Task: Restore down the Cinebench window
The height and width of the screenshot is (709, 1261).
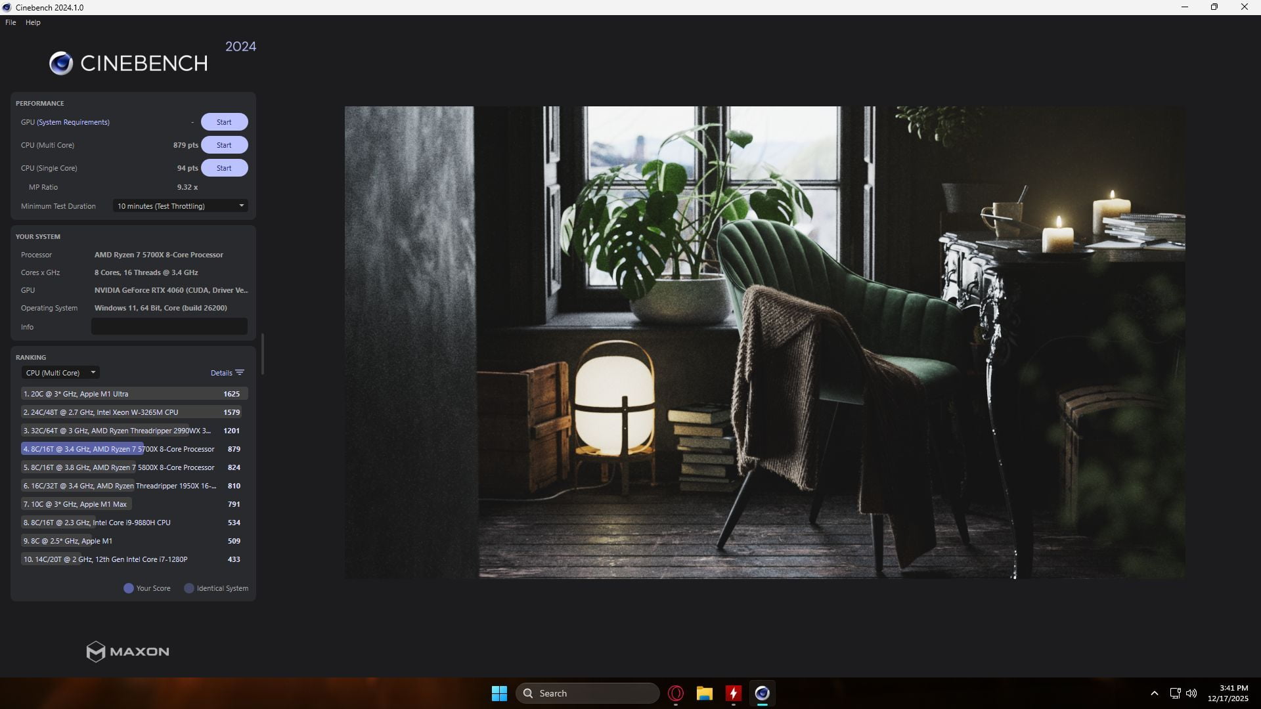Action: [1214, 7]
